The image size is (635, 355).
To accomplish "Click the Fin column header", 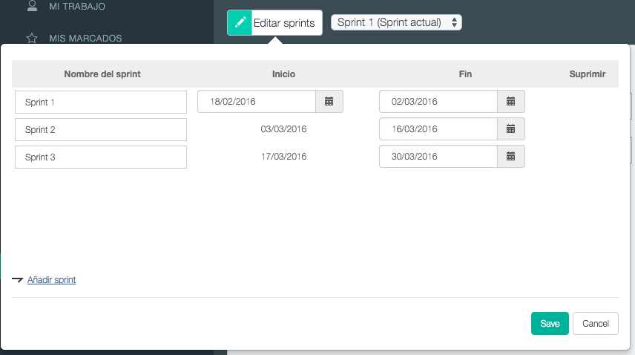I will pyautogui.click(x=465, y=74).
